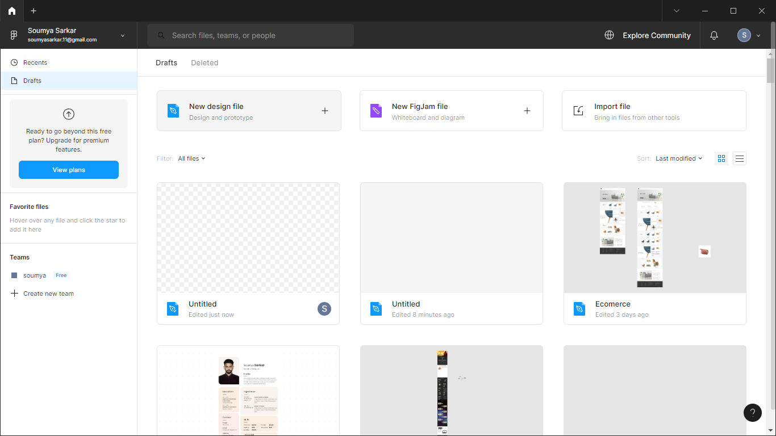Open Explore Community link
Screen dimensions: 776x436
656,35
